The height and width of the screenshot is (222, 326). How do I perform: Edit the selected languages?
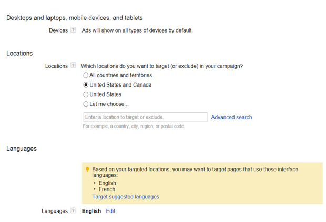click(110, 211)
